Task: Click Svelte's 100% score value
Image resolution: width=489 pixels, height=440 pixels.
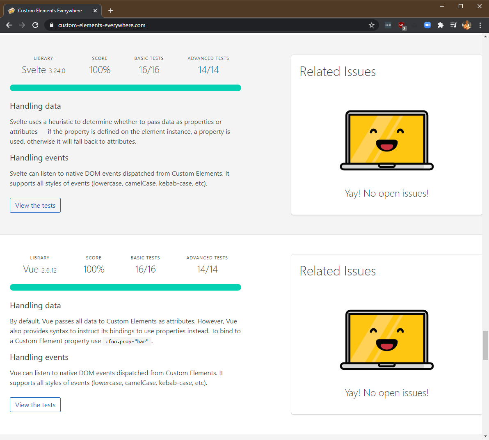Action: click(x=100, y=70)
